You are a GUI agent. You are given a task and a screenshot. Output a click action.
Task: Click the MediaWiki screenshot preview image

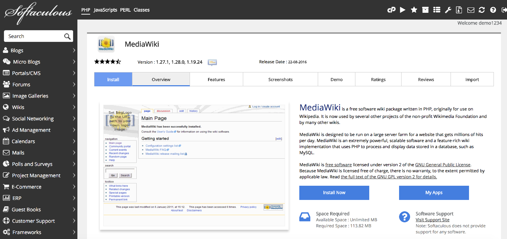[194, 165]
